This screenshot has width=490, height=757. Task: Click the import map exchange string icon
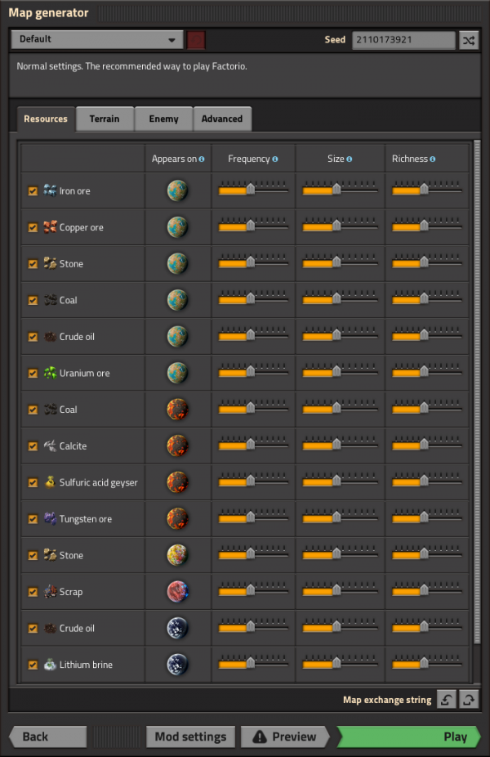[x=446, y=700]
